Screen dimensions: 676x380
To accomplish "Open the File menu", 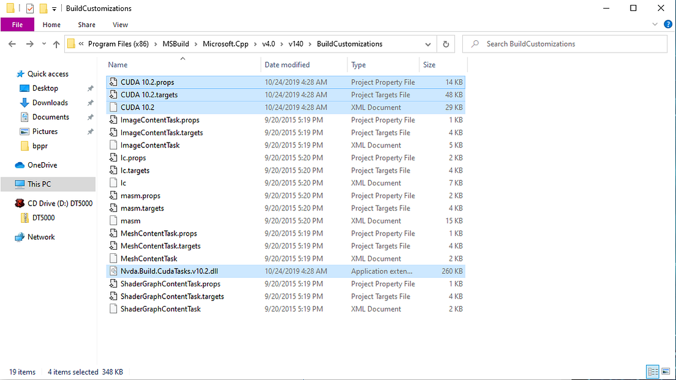I will pyautogui.click(x=17, y=24).
